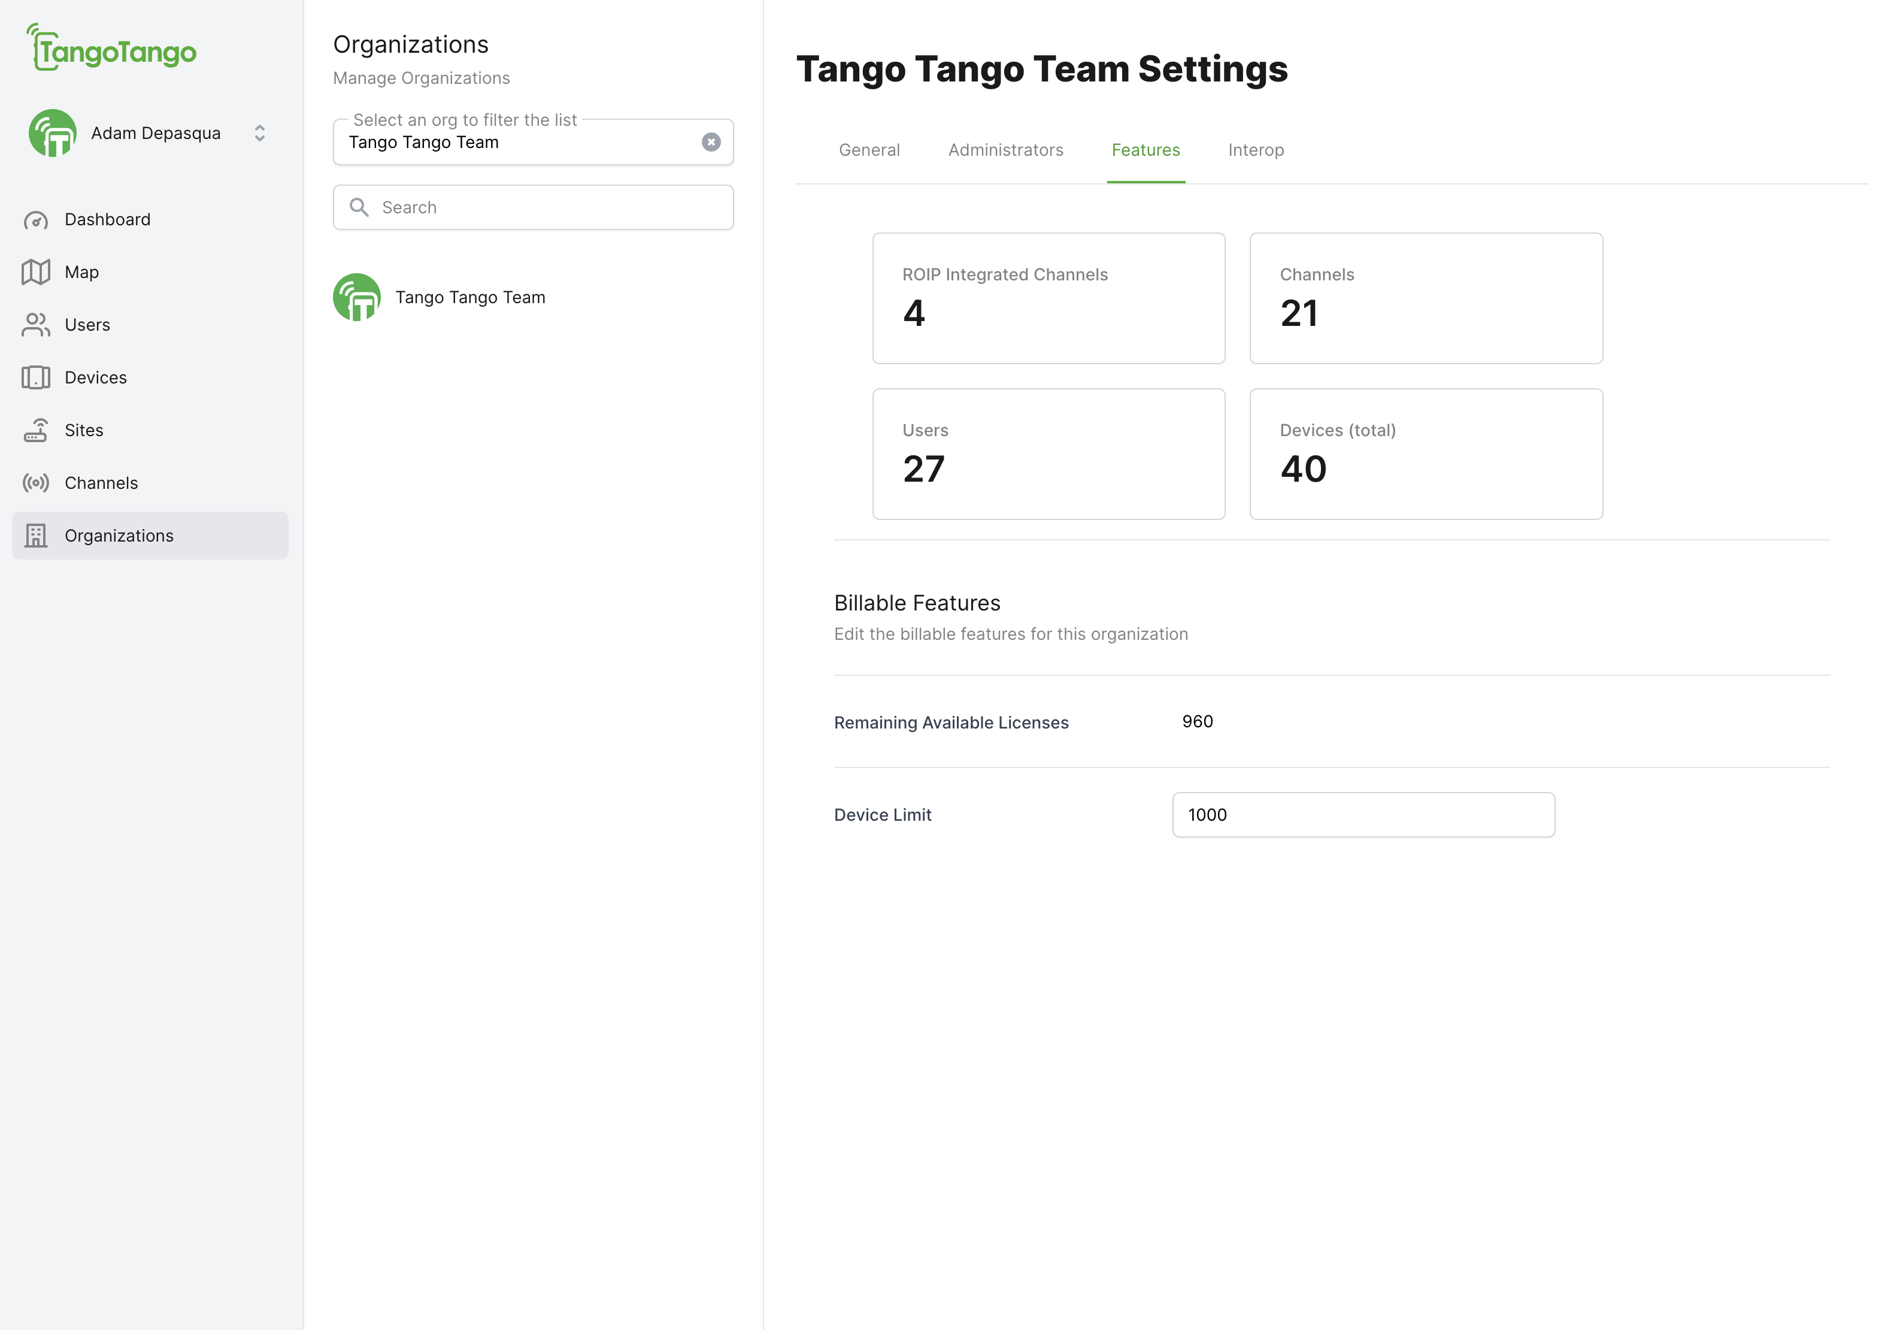Open the Channels broadcast icon
This screenshot has height=1330, width=1897.
(x=35, y=483)
